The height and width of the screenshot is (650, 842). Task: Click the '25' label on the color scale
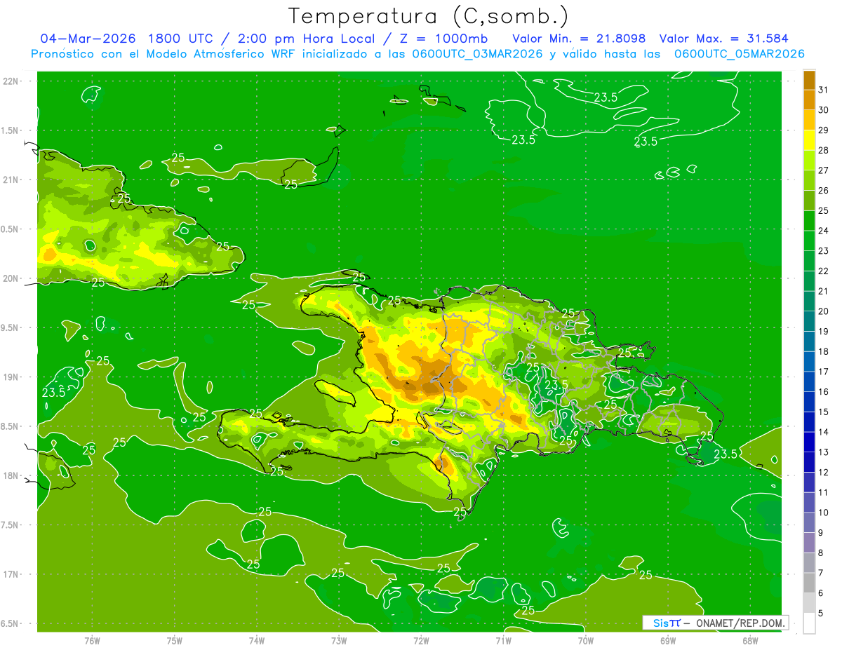tap(823, 210)
